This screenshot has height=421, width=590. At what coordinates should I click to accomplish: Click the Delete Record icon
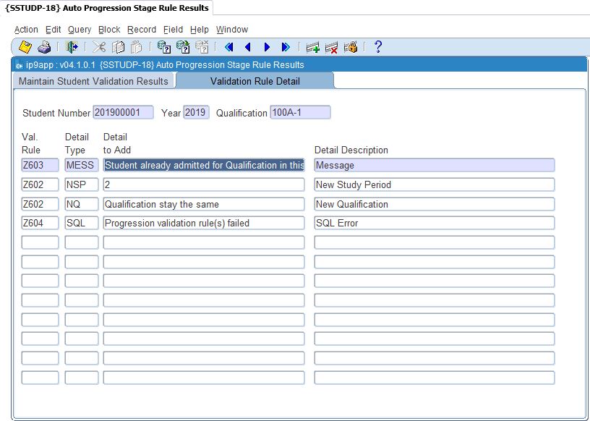click(332, 47)
